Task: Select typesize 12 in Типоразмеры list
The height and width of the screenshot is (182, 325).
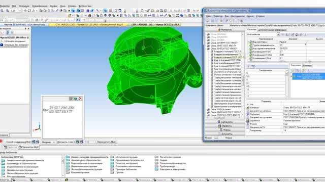Action: [x=266, y=96]
